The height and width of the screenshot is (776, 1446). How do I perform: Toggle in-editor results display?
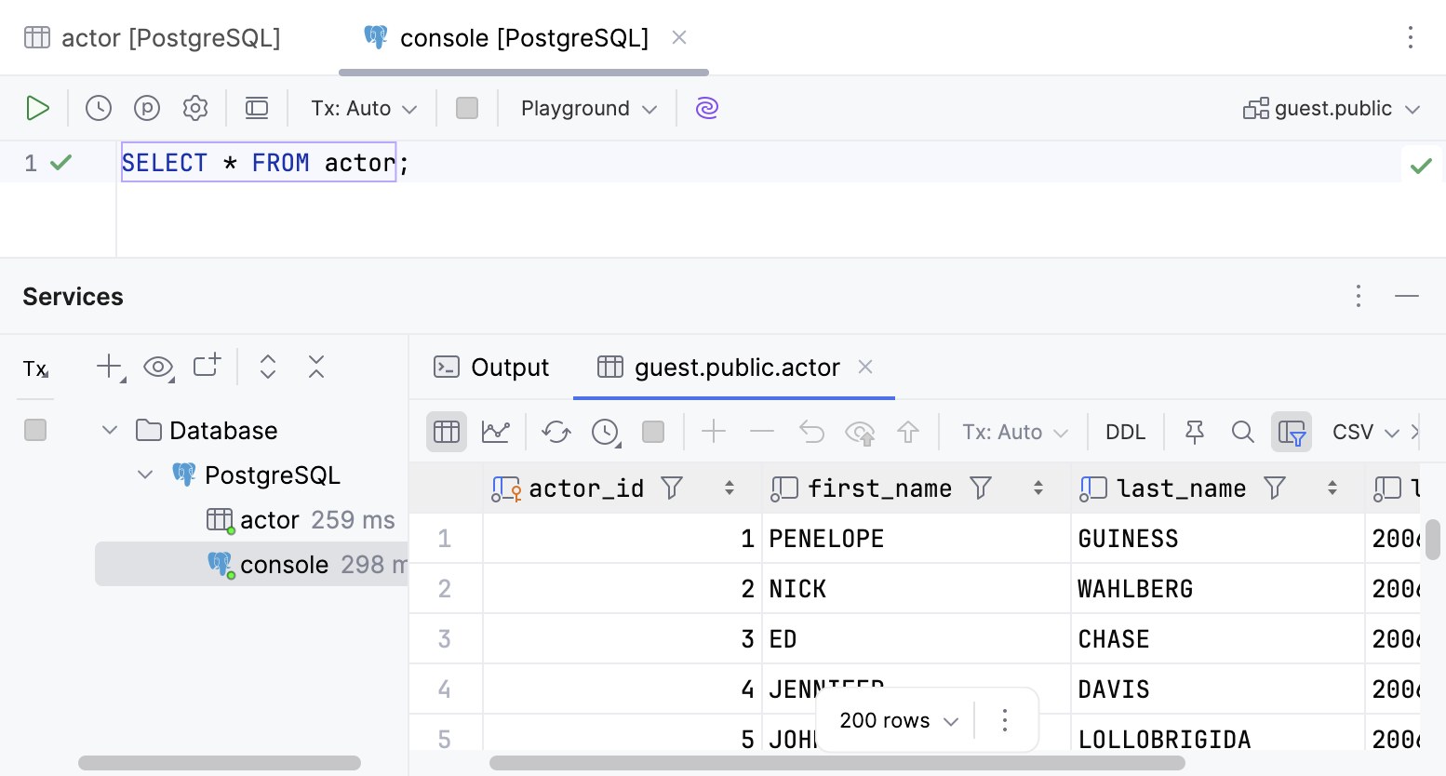pyautogui.click(x=257, y=108)
